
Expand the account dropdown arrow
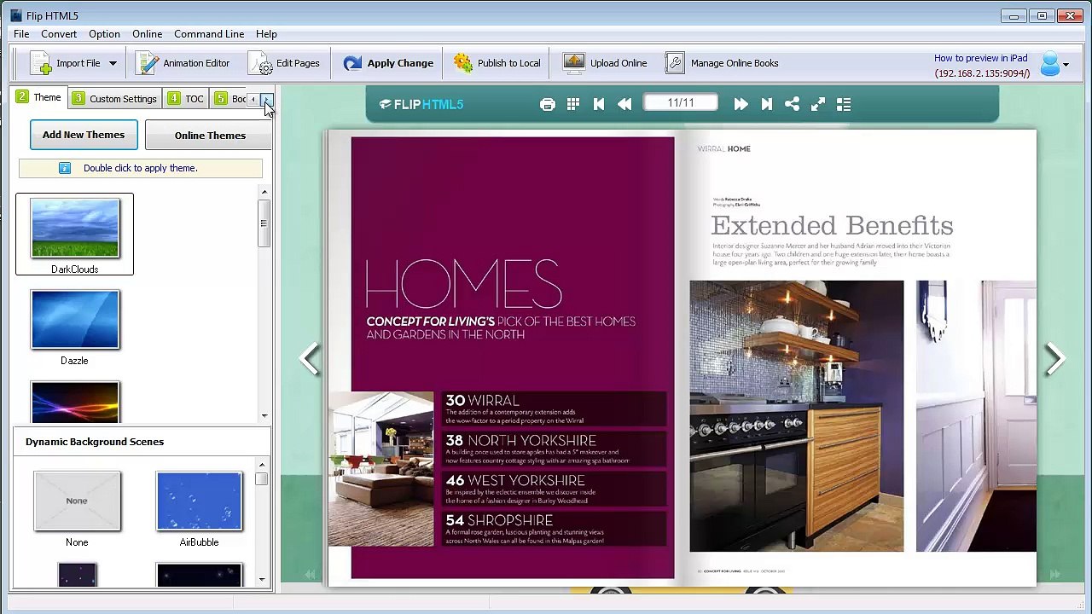[x=1066, y=65]
